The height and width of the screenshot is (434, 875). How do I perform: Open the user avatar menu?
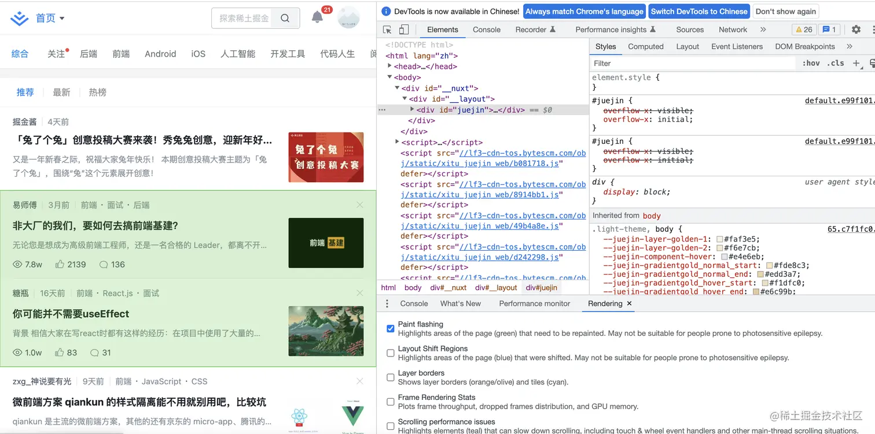coord(348,17)
